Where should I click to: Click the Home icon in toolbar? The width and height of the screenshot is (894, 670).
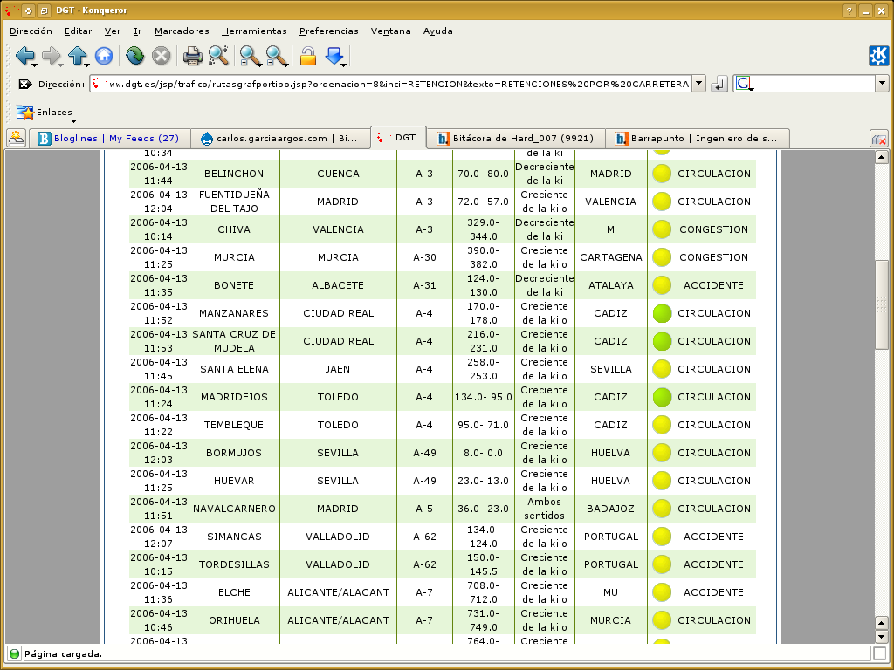pos(104,57)
